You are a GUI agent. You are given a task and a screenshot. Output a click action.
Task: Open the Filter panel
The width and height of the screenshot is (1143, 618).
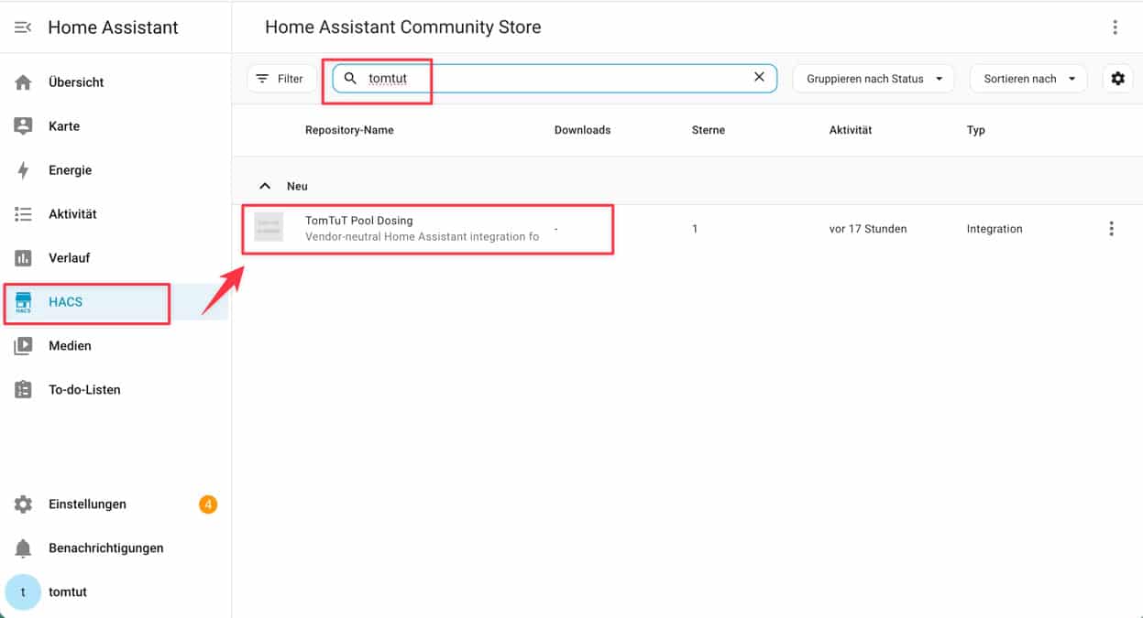point(280,79)
